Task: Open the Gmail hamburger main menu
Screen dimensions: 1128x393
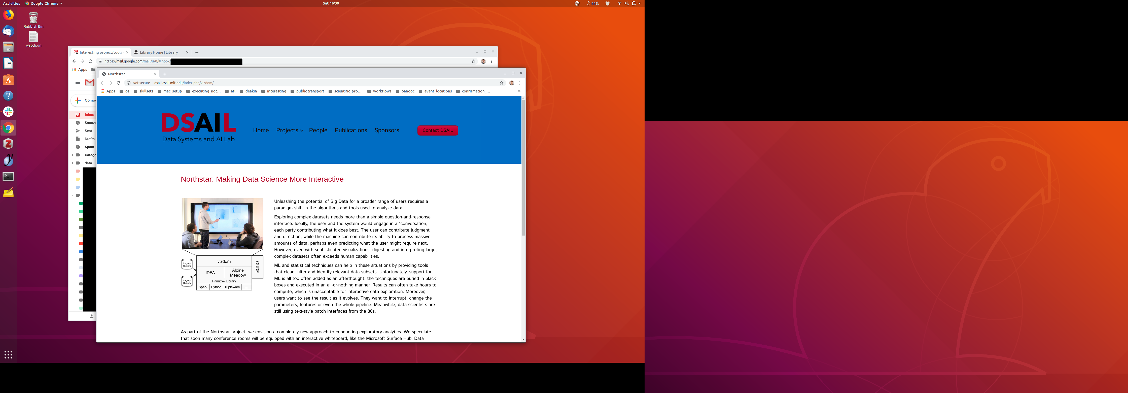Action: point(78,82)
